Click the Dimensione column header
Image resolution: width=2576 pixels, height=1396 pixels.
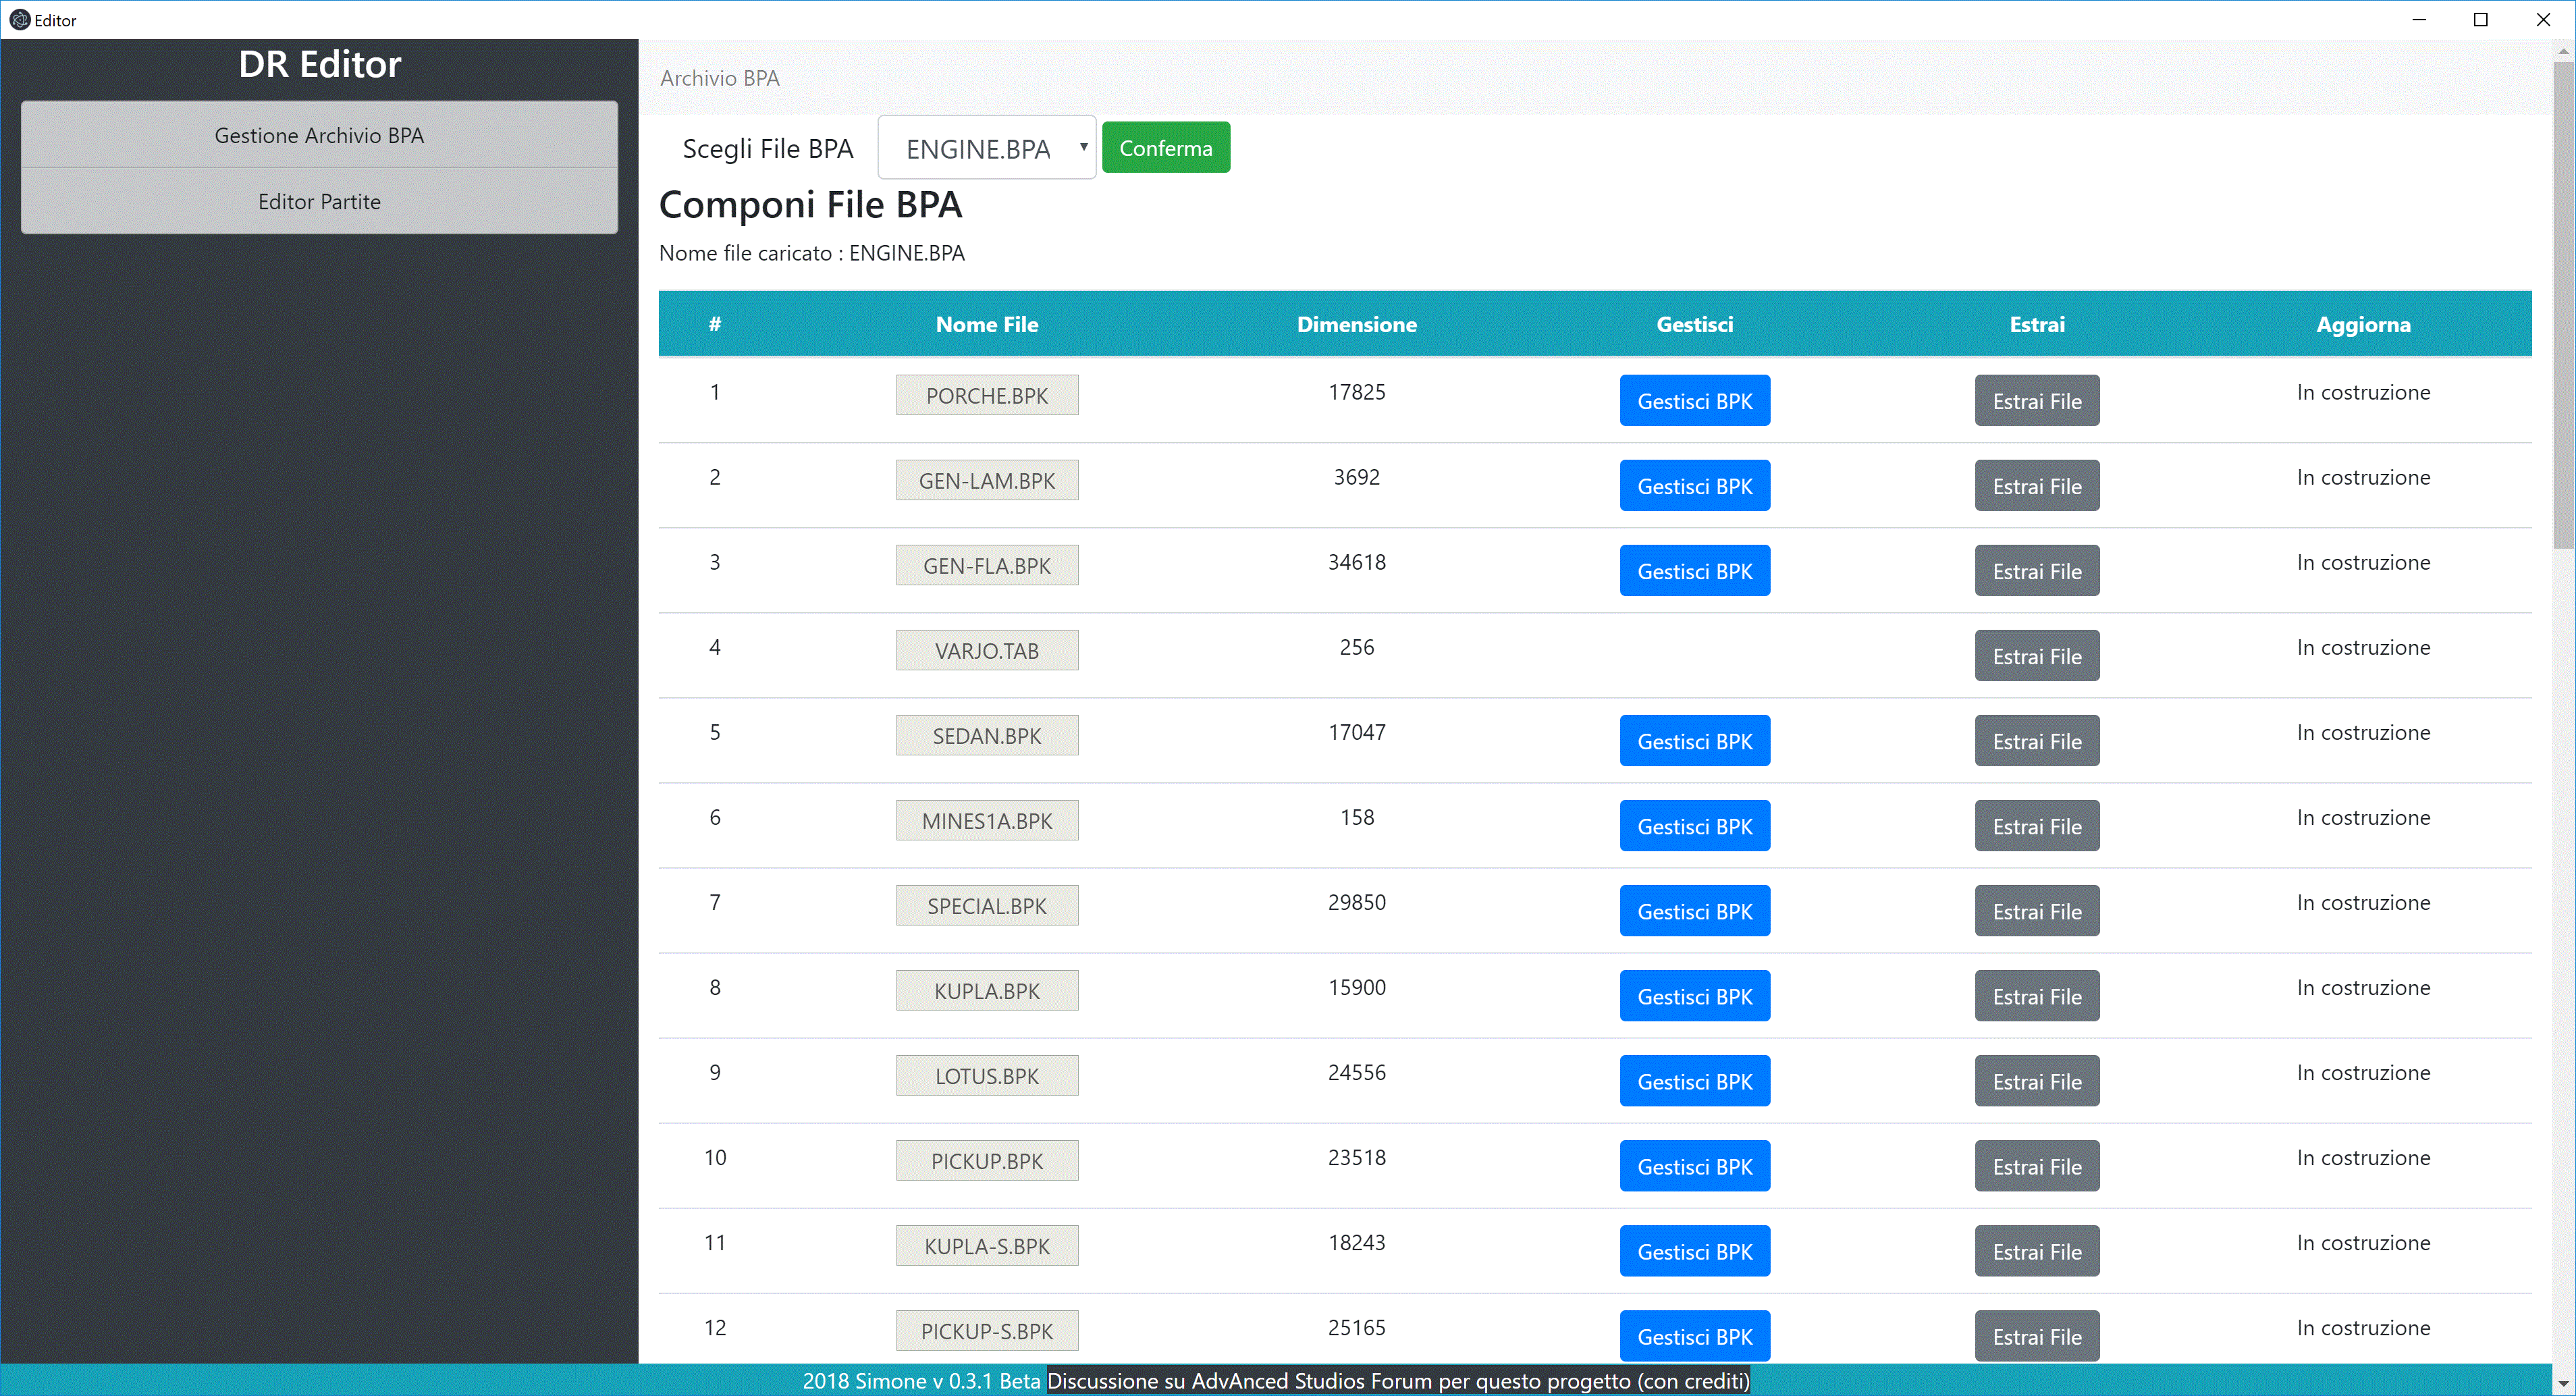coord(1356,324)
